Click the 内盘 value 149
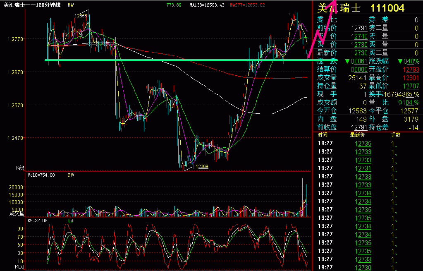Viewport: 423px width, 271px height. click(361, 119)
